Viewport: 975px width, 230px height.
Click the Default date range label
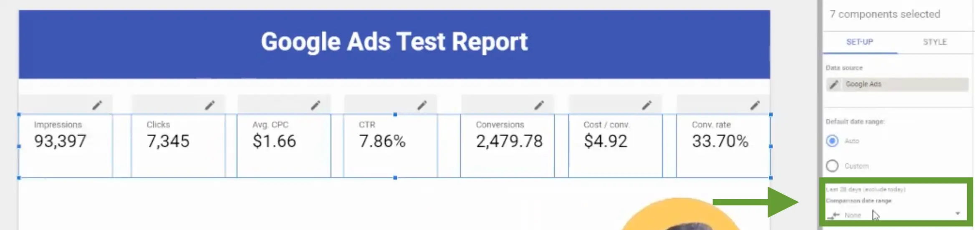[x=855, y=122]
